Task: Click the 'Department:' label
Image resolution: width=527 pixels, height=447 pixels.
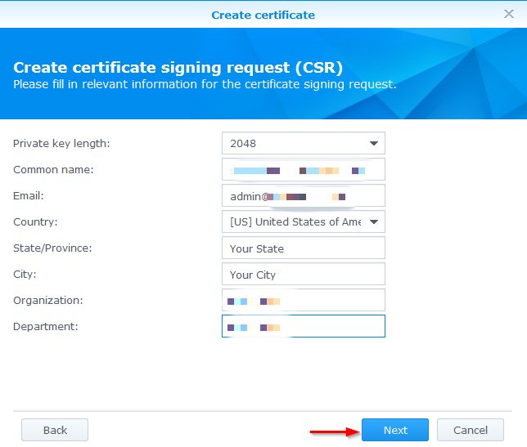Action: 45,327
